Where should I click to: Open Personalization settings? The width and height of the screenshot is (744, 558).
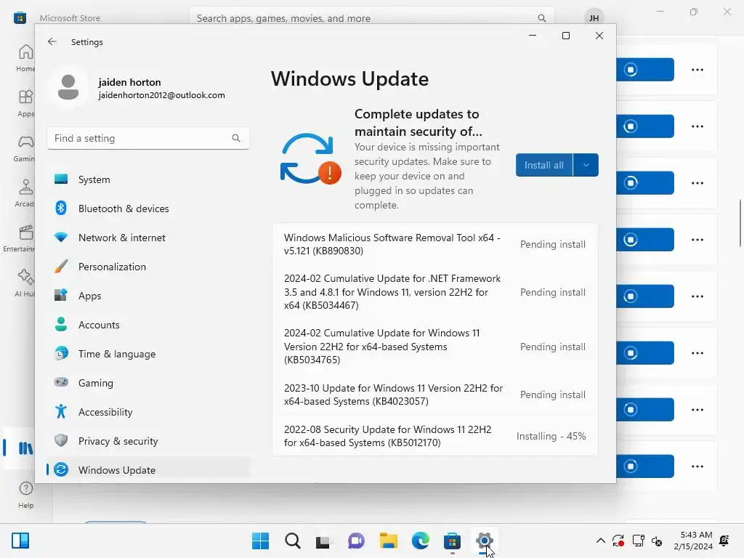pos(148,267)
